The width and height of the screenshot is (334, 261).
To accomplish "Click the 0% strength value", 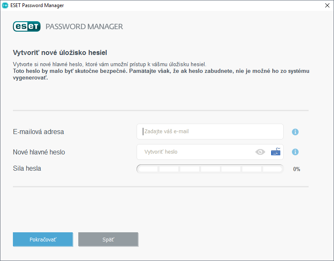I will [297, 169].
